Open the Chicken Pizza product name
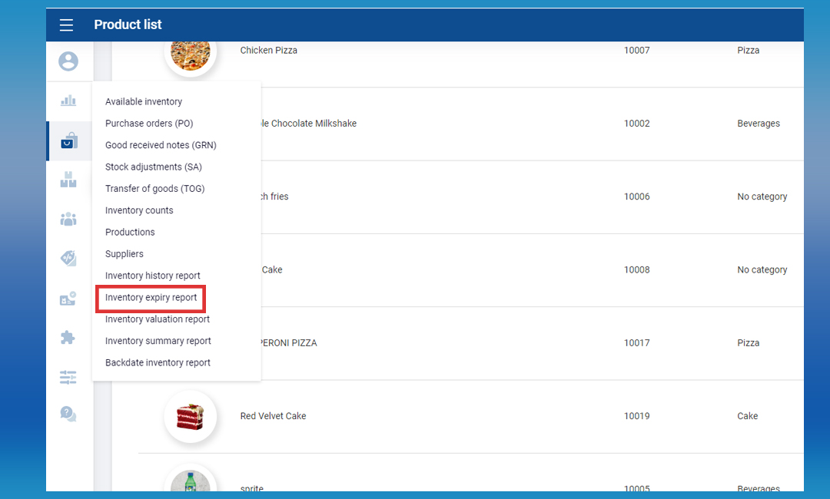 [269, 51]
